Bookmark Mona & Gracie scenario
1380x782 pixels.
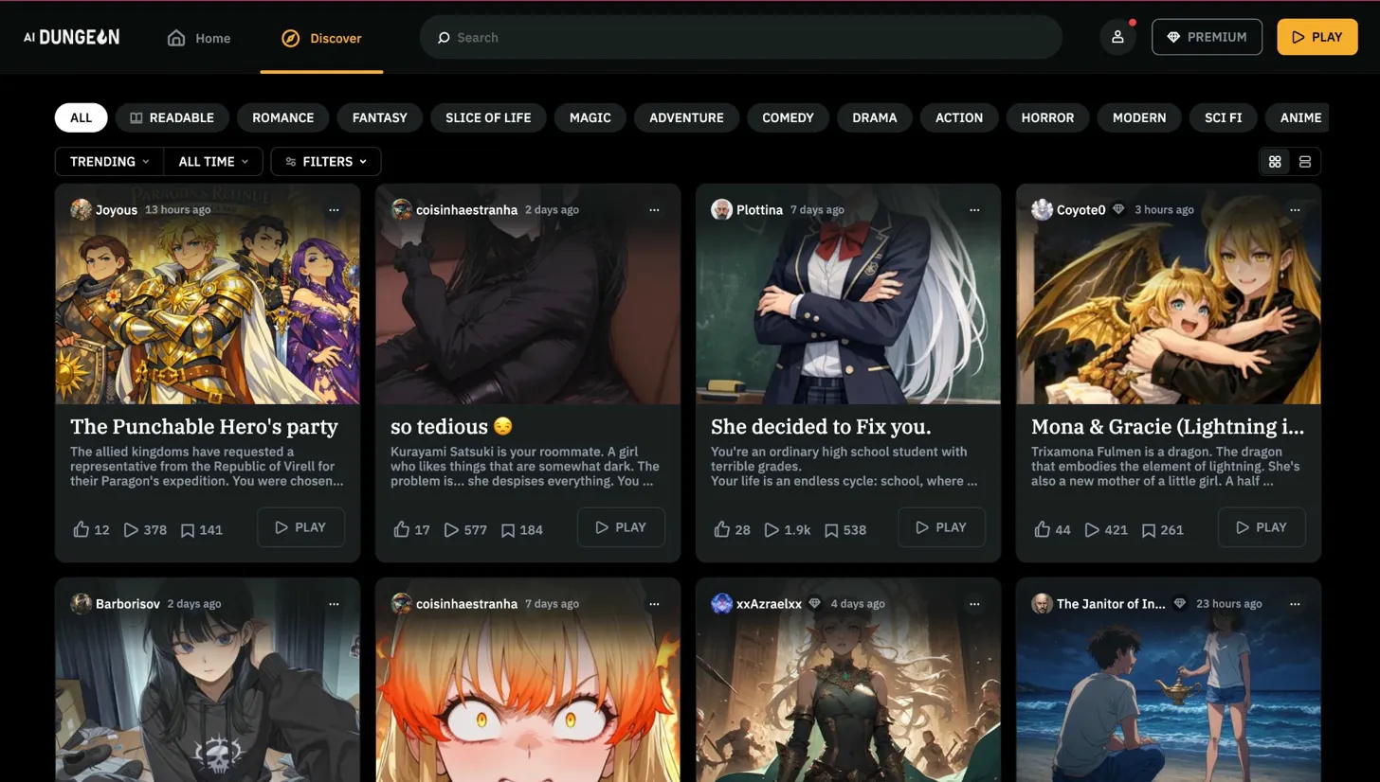(1149, 529)
